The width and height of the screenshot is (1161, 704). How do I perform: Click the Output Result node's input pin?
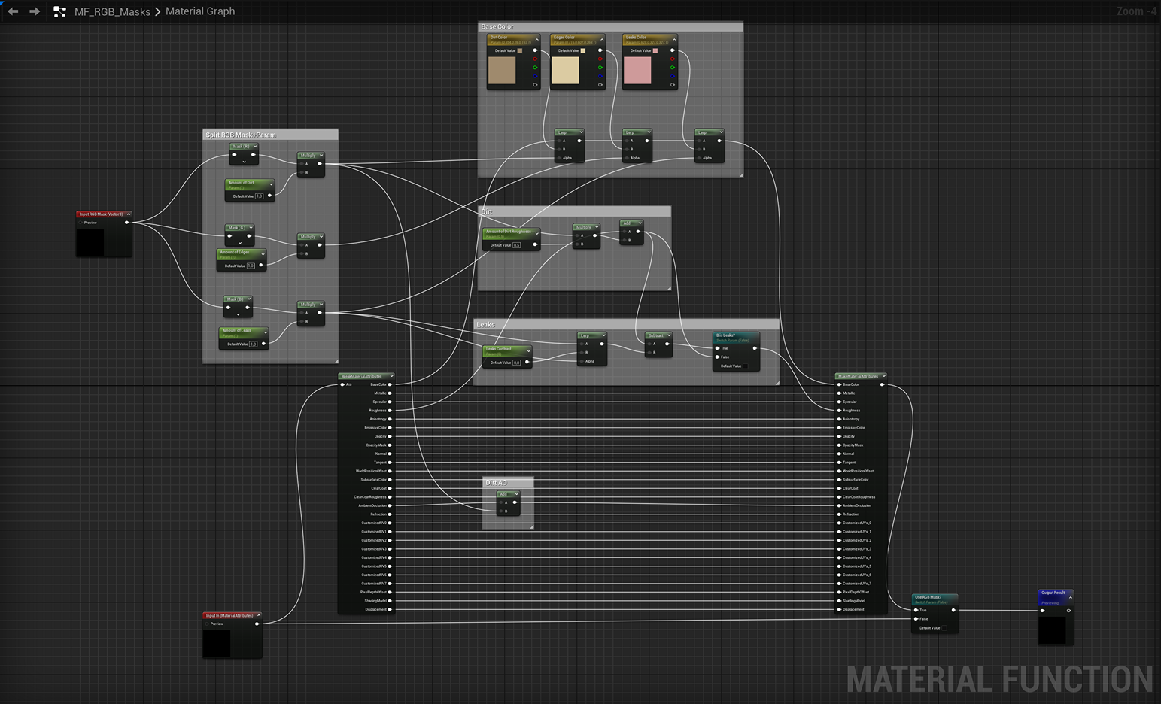point(1043,611)
